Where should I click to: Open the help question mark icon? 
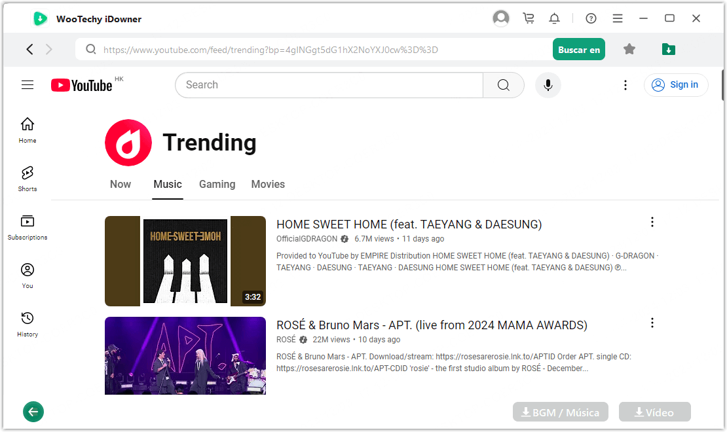point(591,18)
